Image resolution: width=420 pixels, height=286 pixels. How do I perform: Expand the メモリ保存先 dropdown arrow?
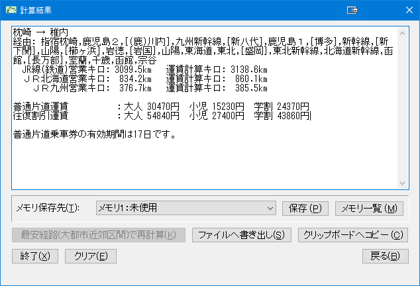[270, 209]
